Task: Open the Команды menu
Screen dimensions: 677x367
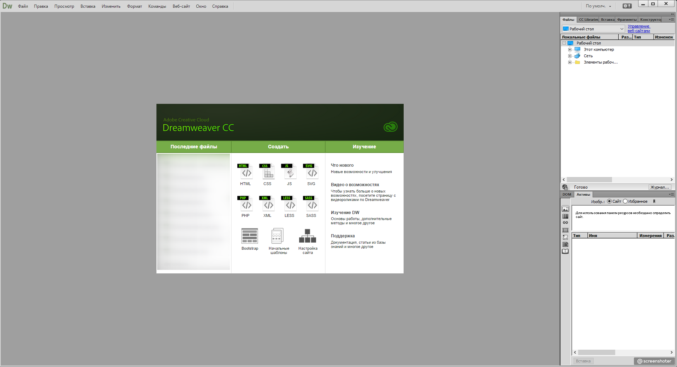Action: [x=157, y=6]
